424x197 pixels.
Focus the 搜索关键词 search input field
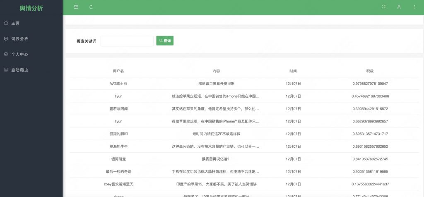pos(127,41)
